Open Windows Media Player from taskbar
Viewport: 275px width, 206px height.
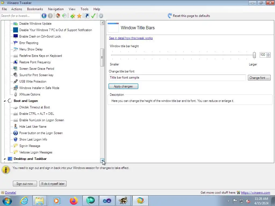coord(56,201)
